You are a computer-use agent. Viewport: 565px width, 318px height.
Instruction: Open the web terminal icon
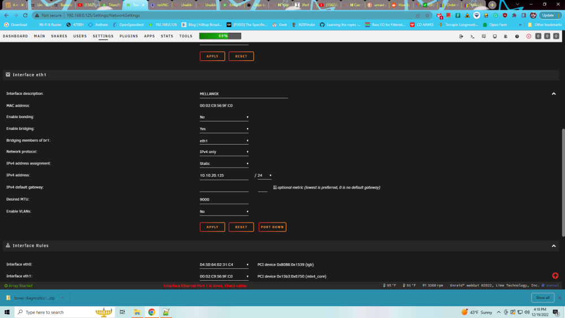tap(472, 36)
